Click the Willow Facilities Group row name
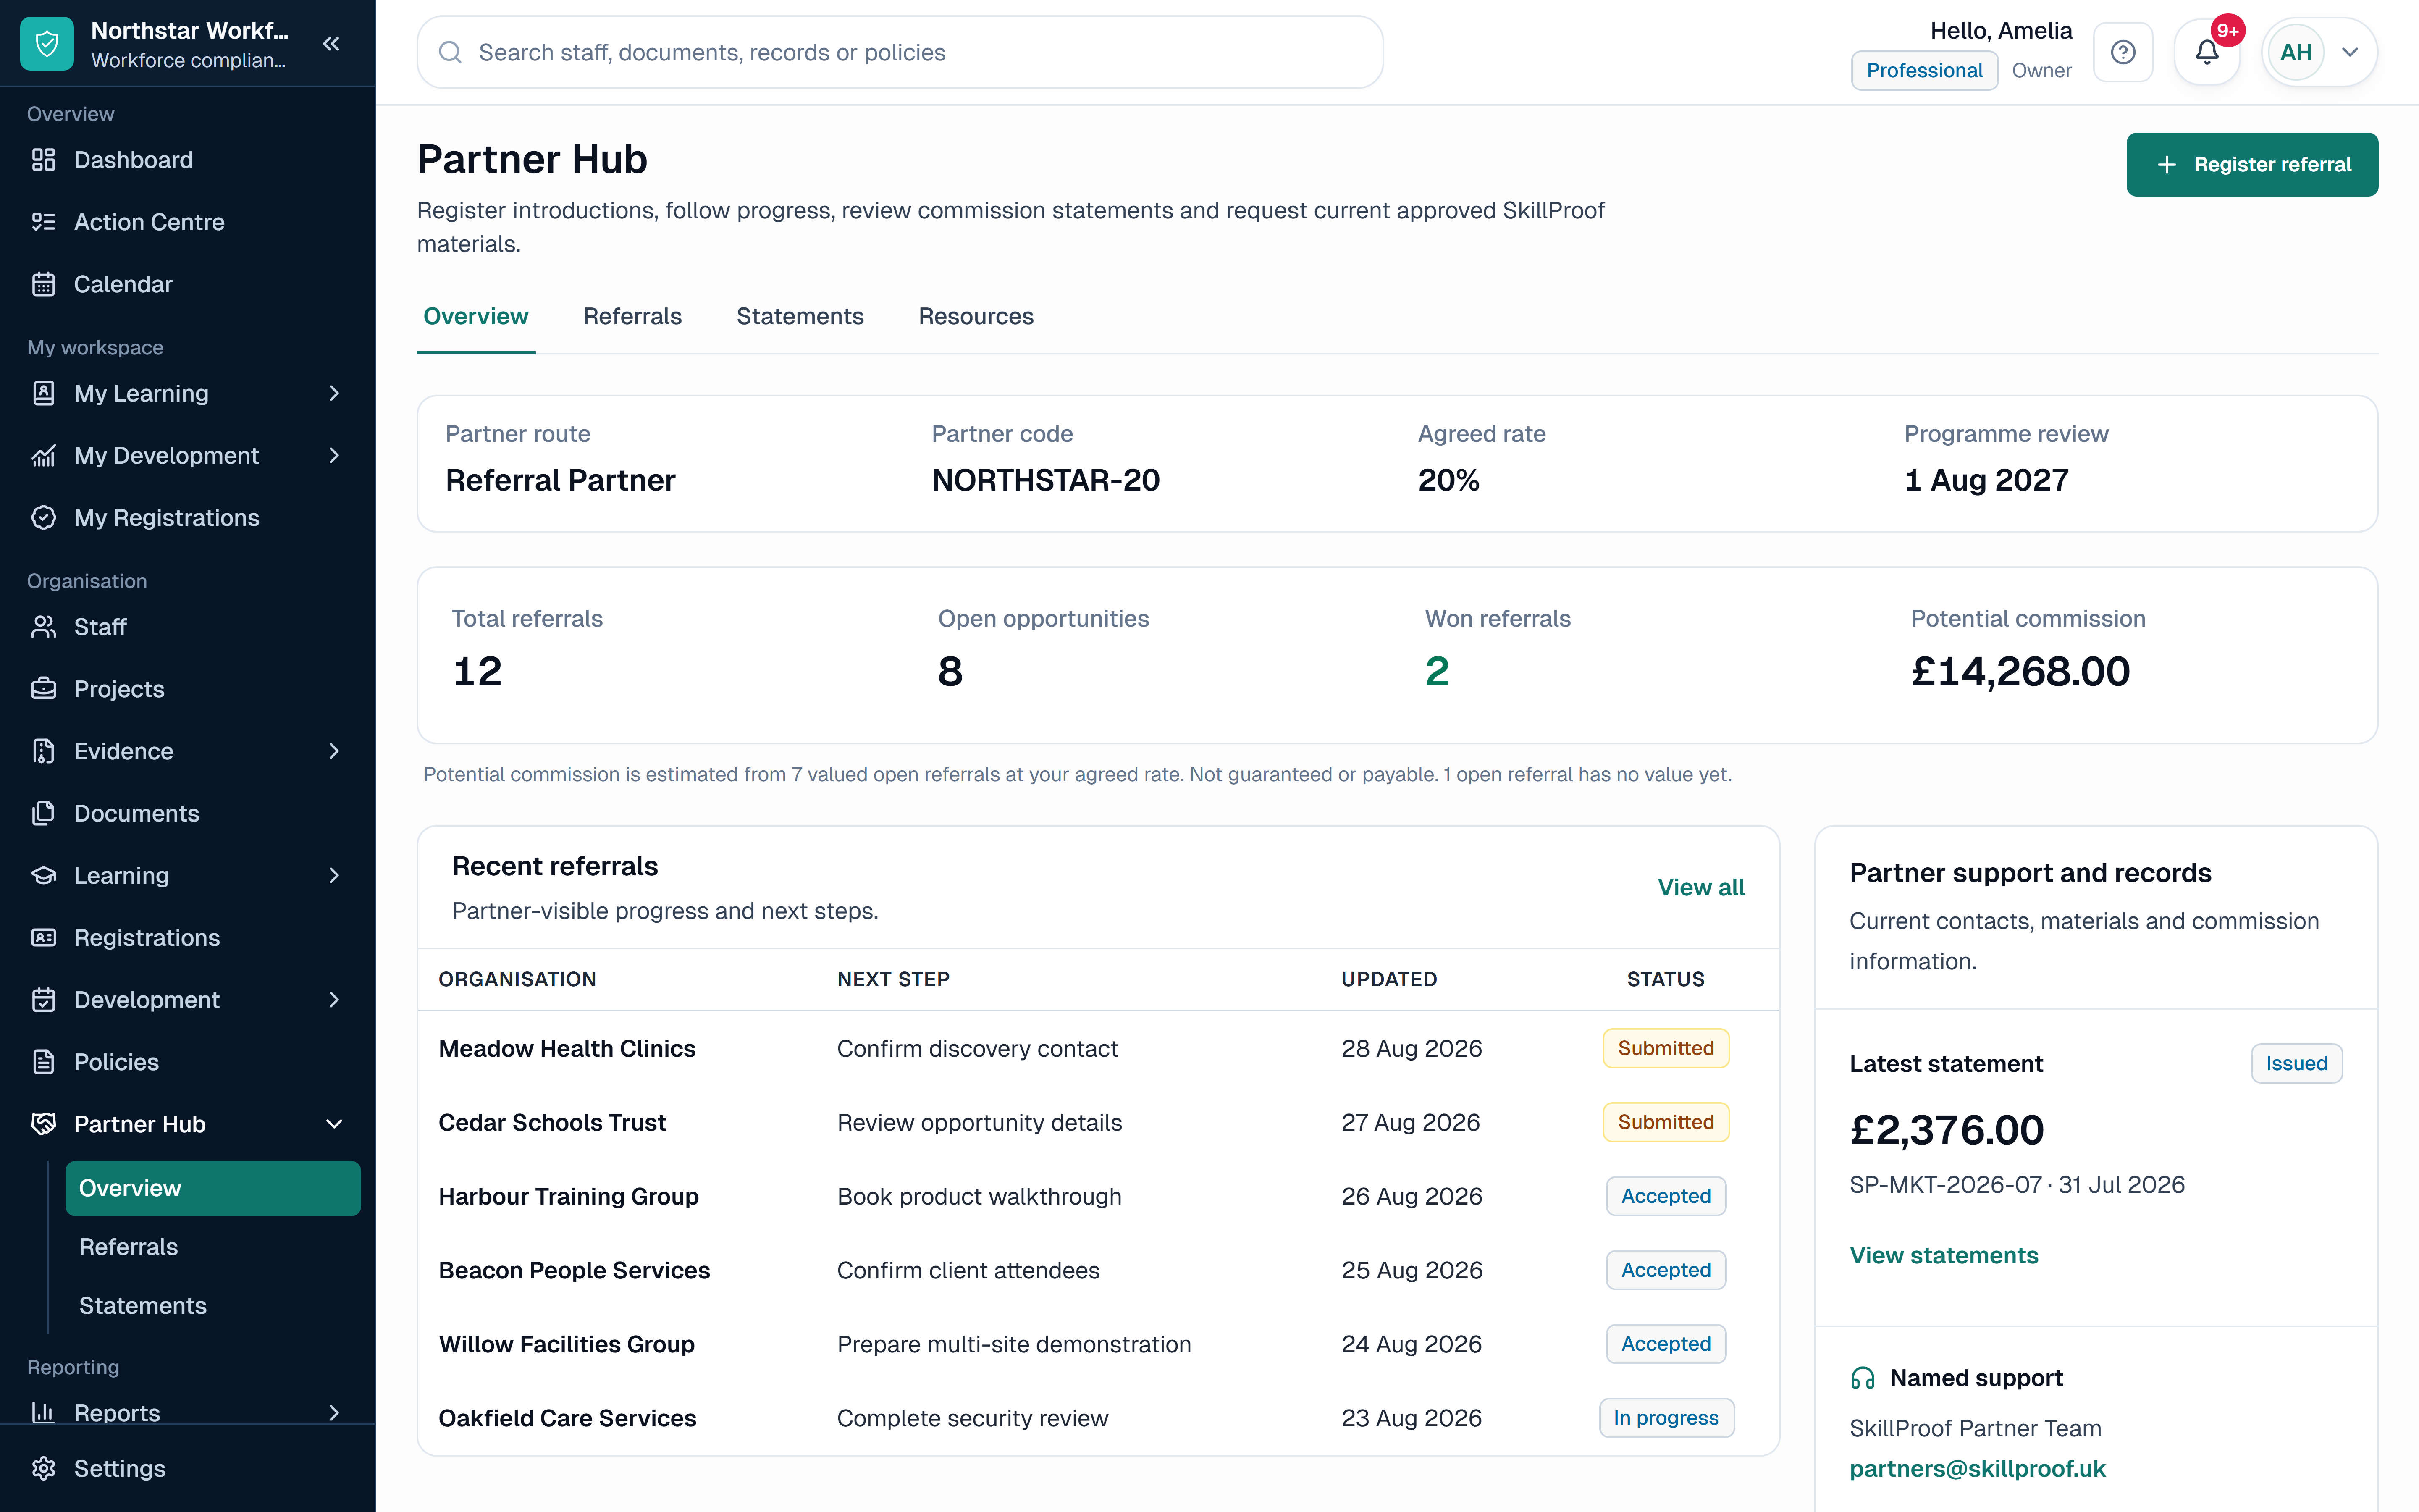 click(x=567, y=1345)
